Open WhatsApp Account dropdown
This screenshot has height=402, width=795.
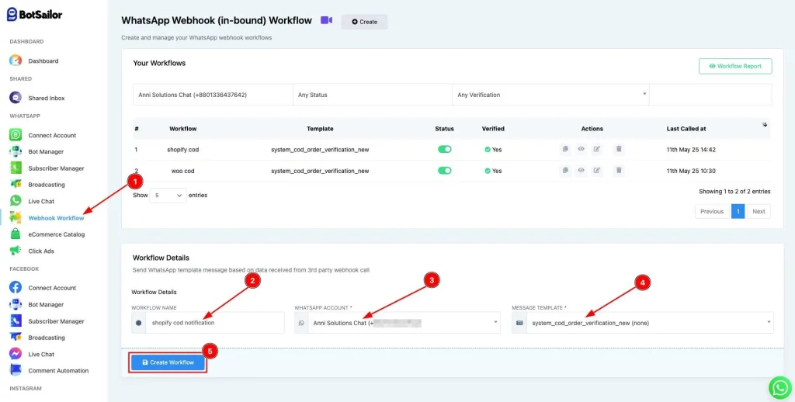[x=404, y=323]
